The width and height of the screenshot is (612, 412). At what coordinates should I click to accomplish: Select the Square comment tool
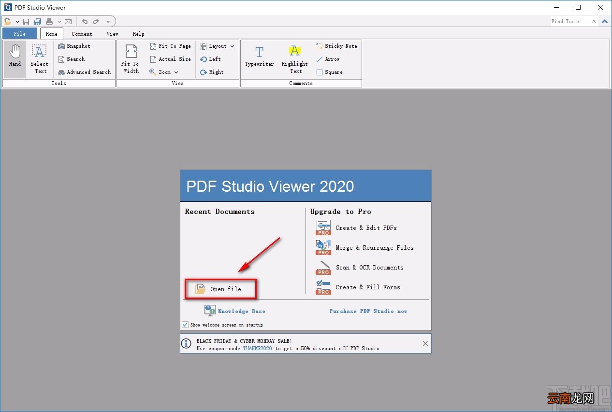pyautogui.click(x=329, y=72)
